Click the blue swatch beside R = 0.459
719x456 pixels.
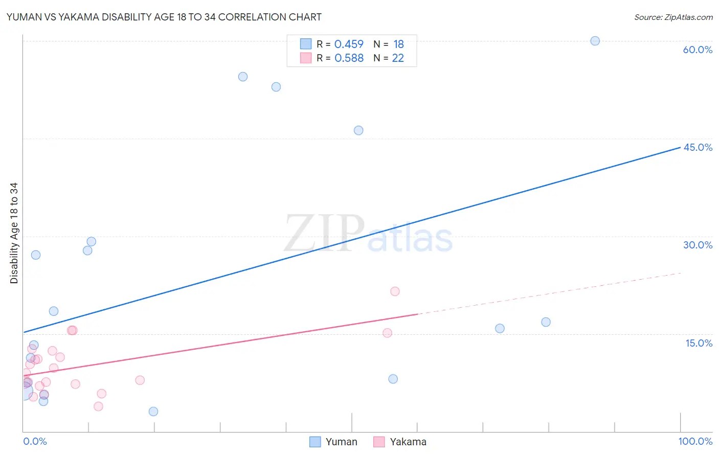(x=306, y=44)
